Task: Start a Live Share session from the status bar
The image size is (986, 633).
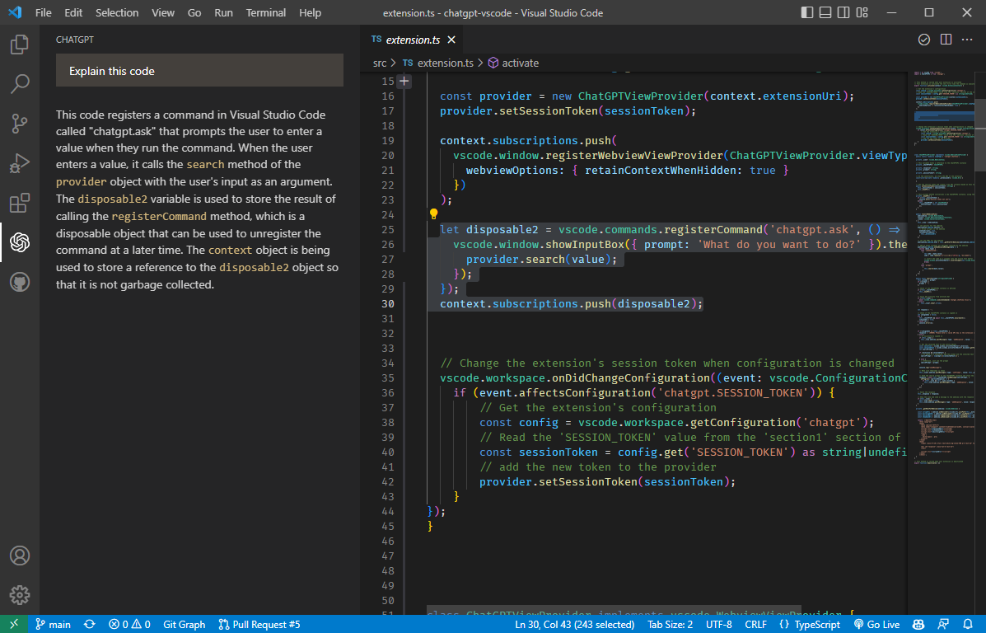Action: (942, 624)
